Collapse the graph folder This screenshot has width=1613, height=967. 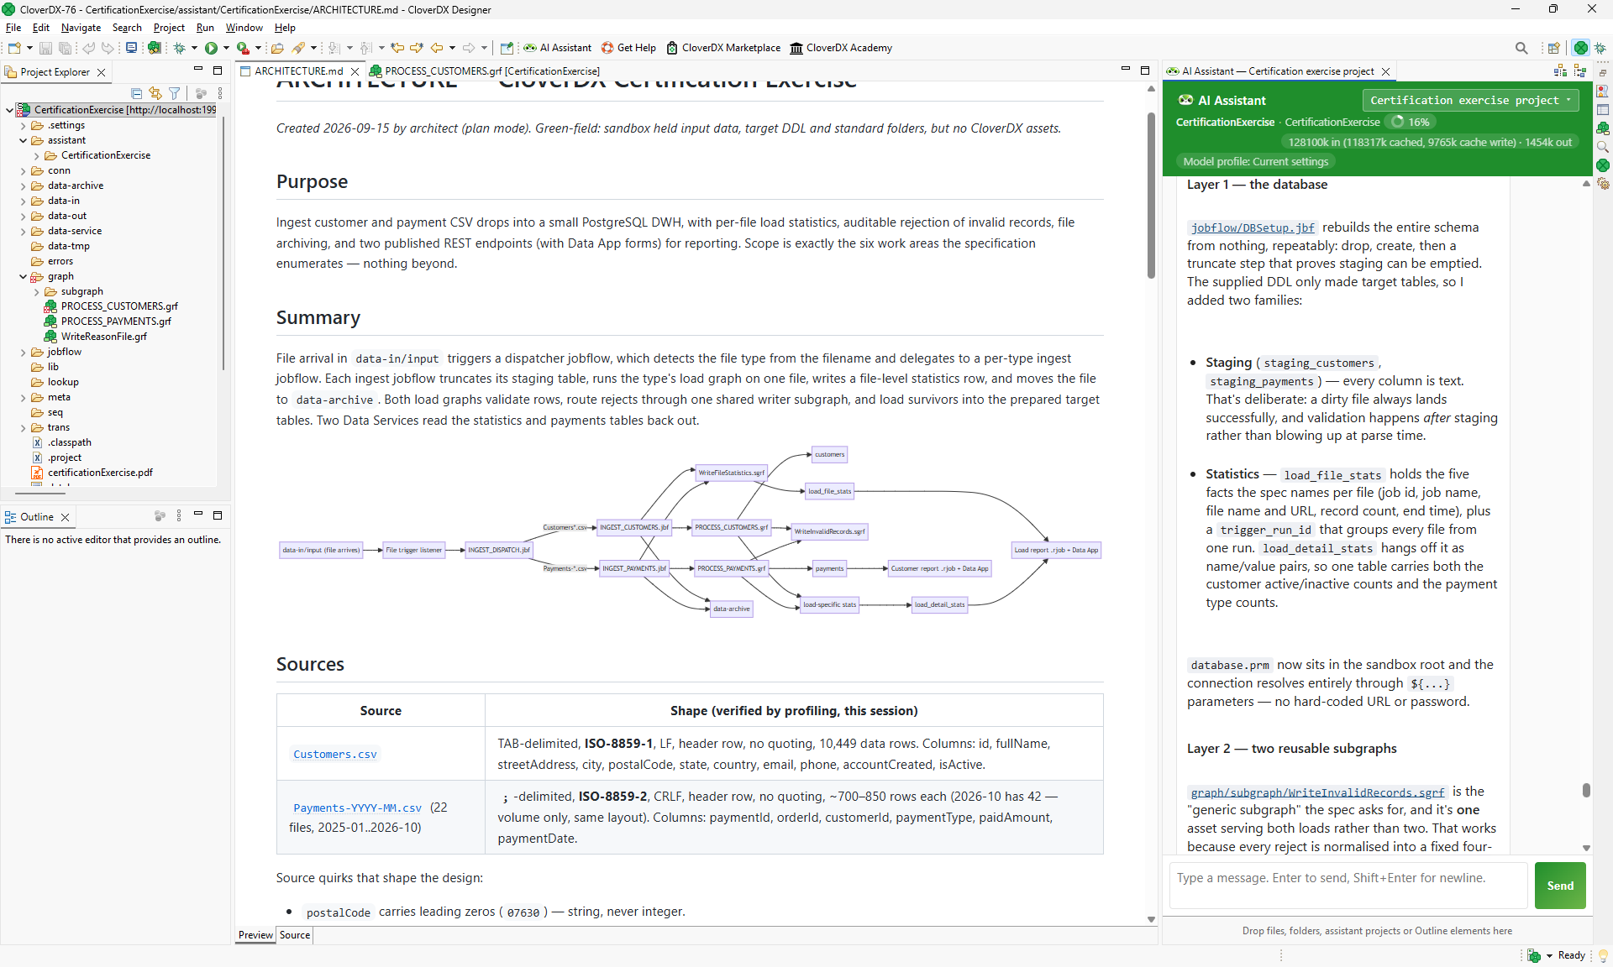[24, 276]
